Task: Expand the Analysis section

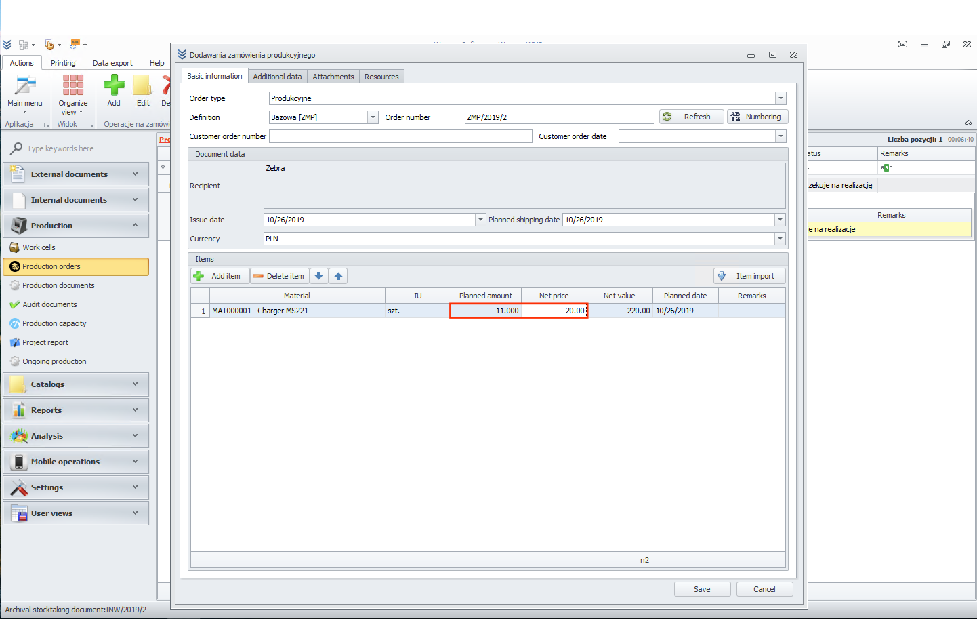Action: [x=76, y=436]
